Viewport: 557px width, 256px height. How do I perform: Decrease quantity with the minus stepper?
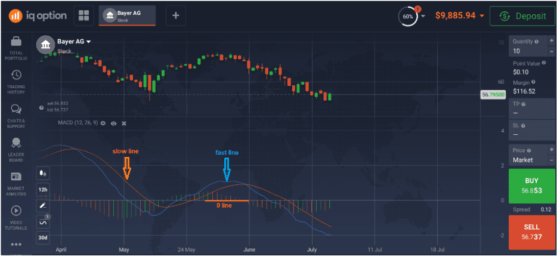tap(551, 51)
